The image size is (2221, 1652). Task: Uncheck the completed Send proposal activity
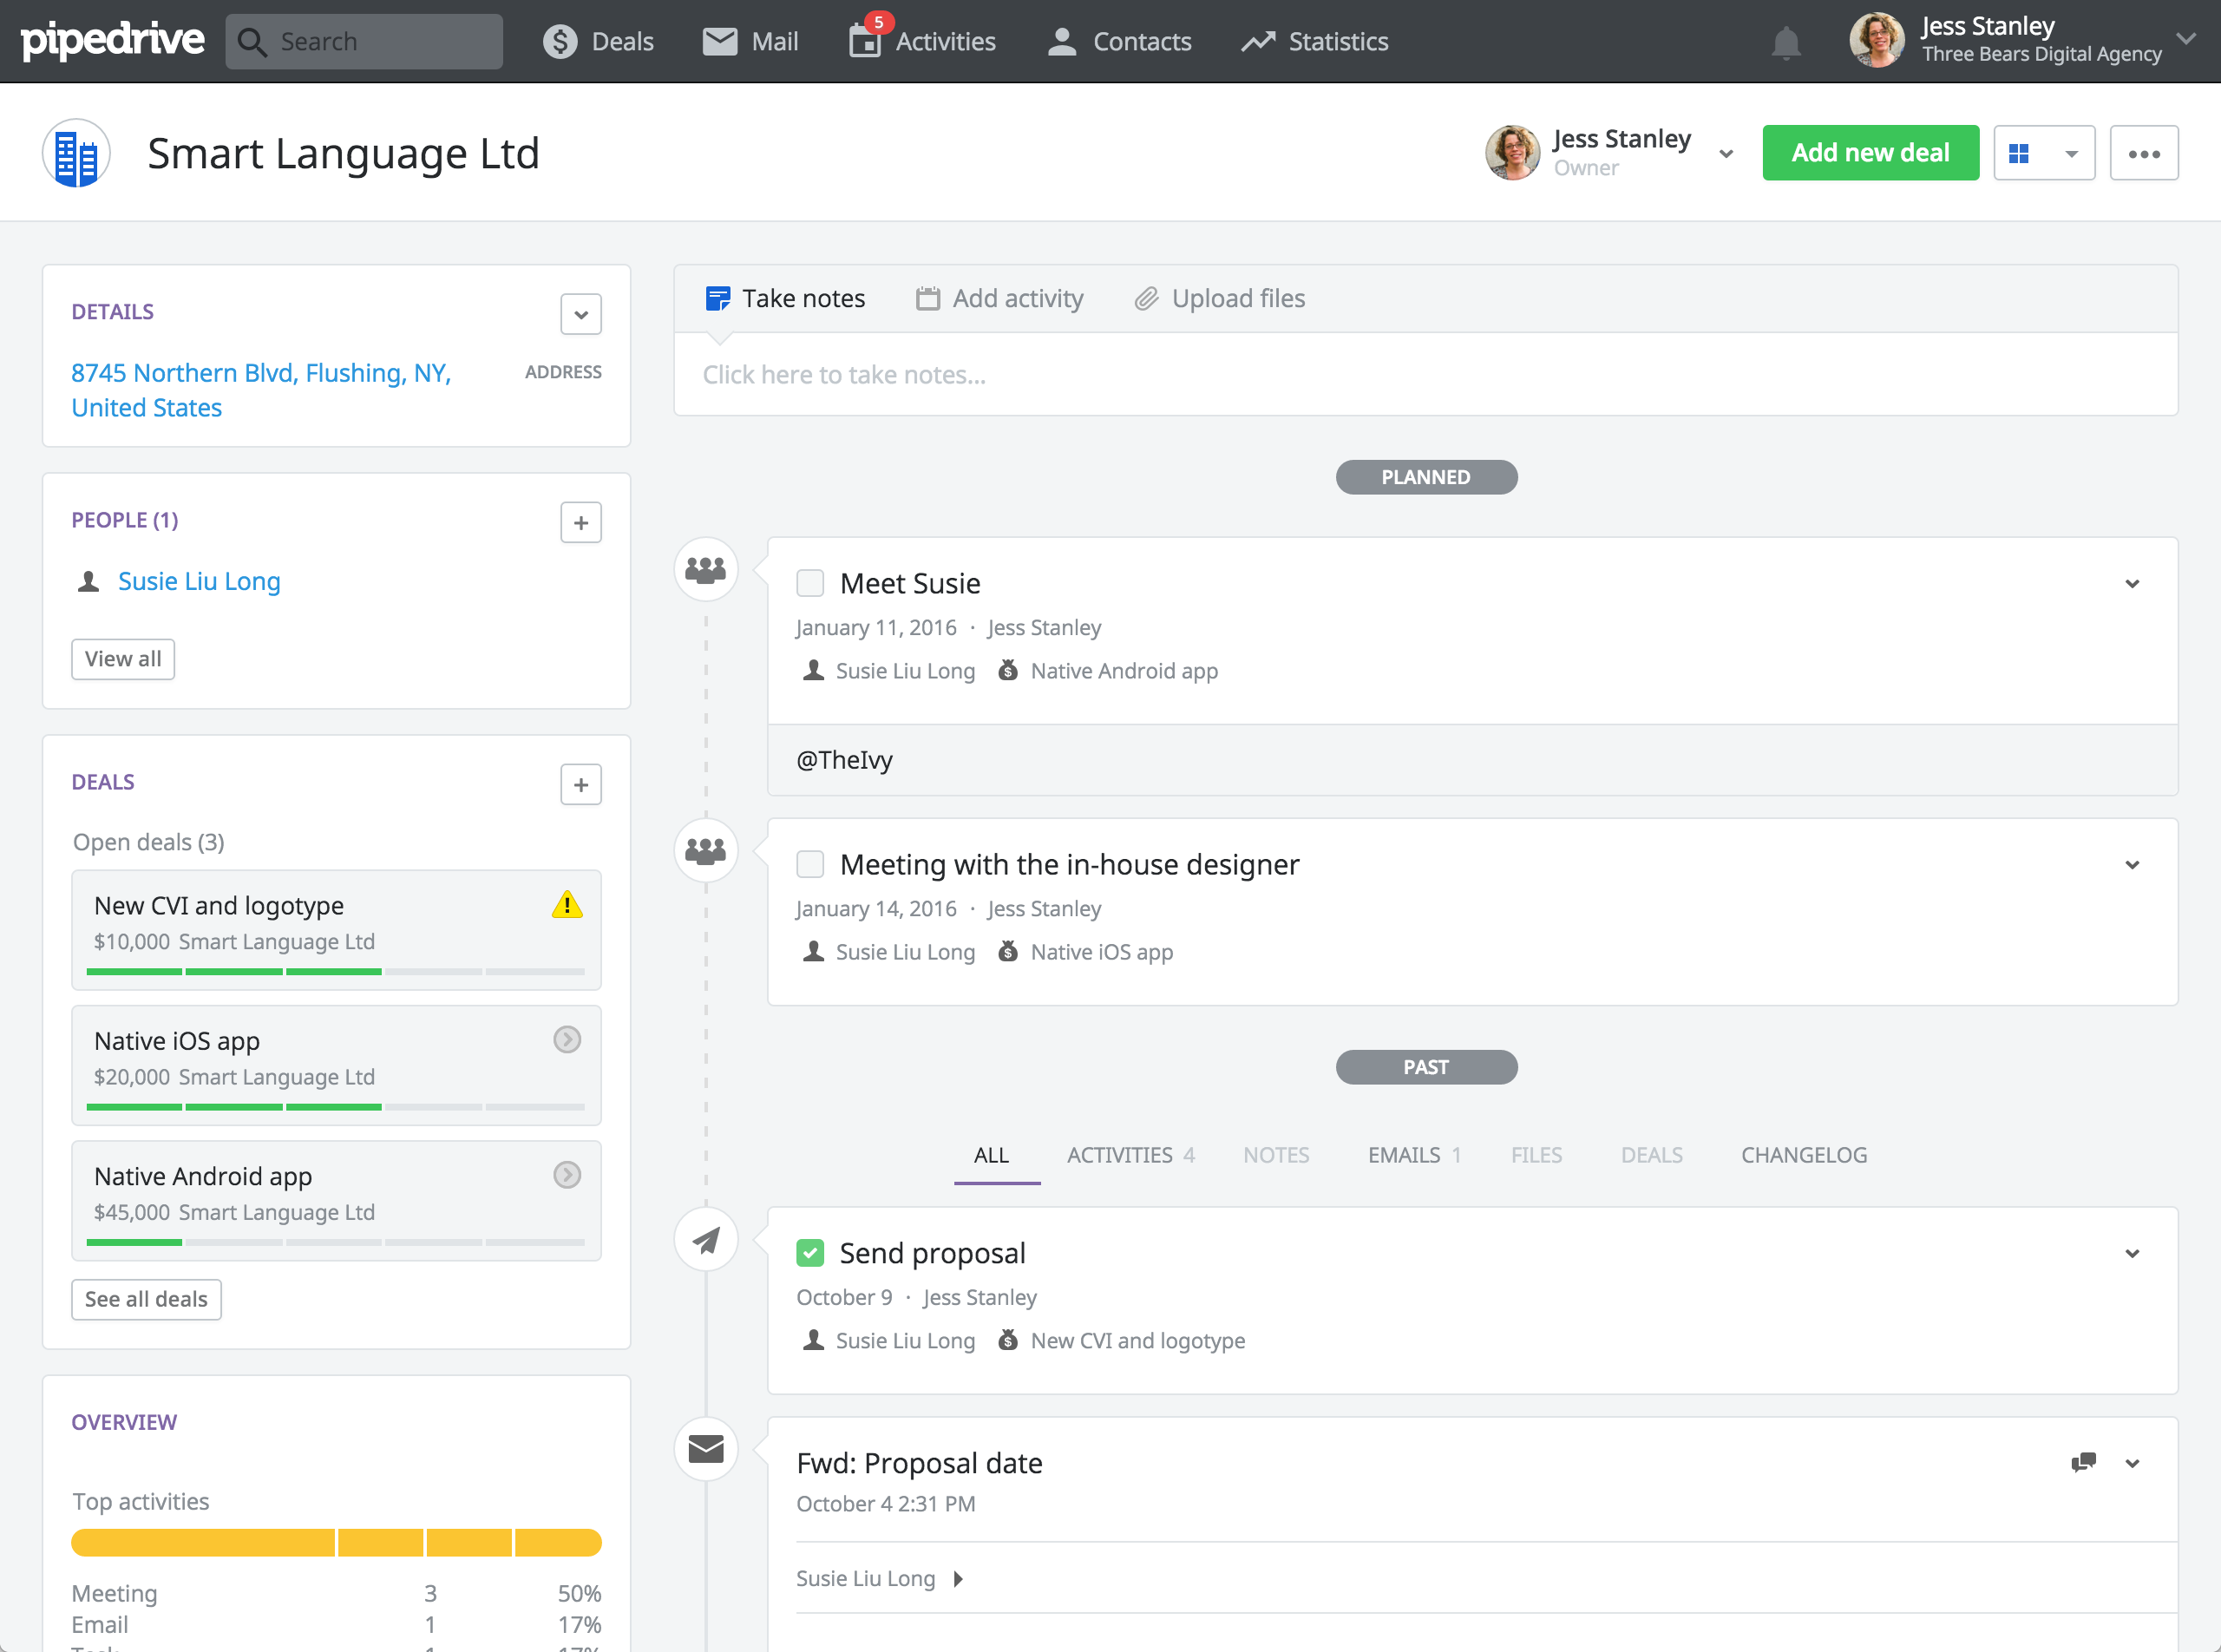click(810, 1252)
